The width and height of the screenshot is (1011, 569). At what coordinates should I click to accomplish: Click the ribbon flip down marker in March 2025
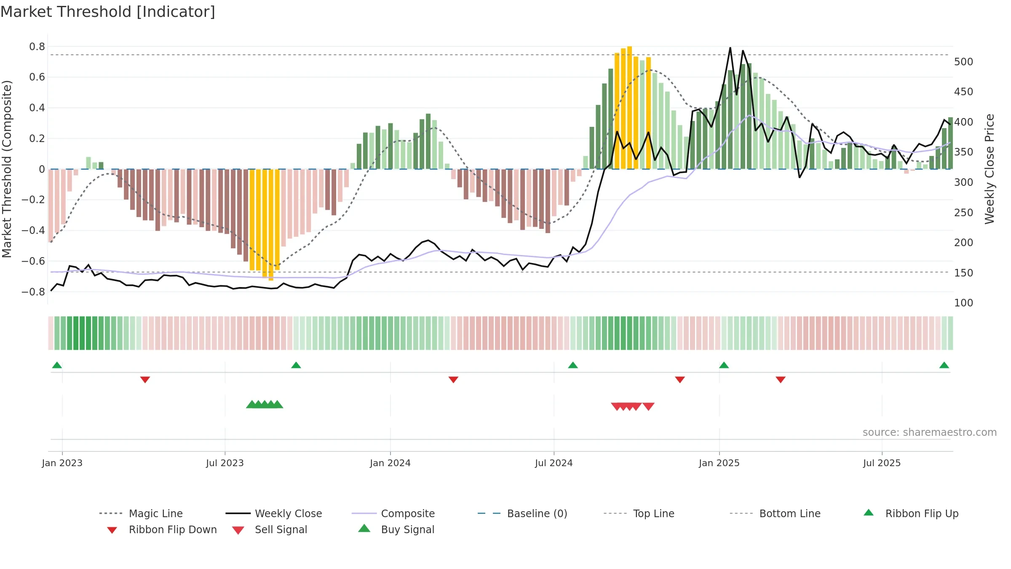pyautogui.click(x=781, y=380)
